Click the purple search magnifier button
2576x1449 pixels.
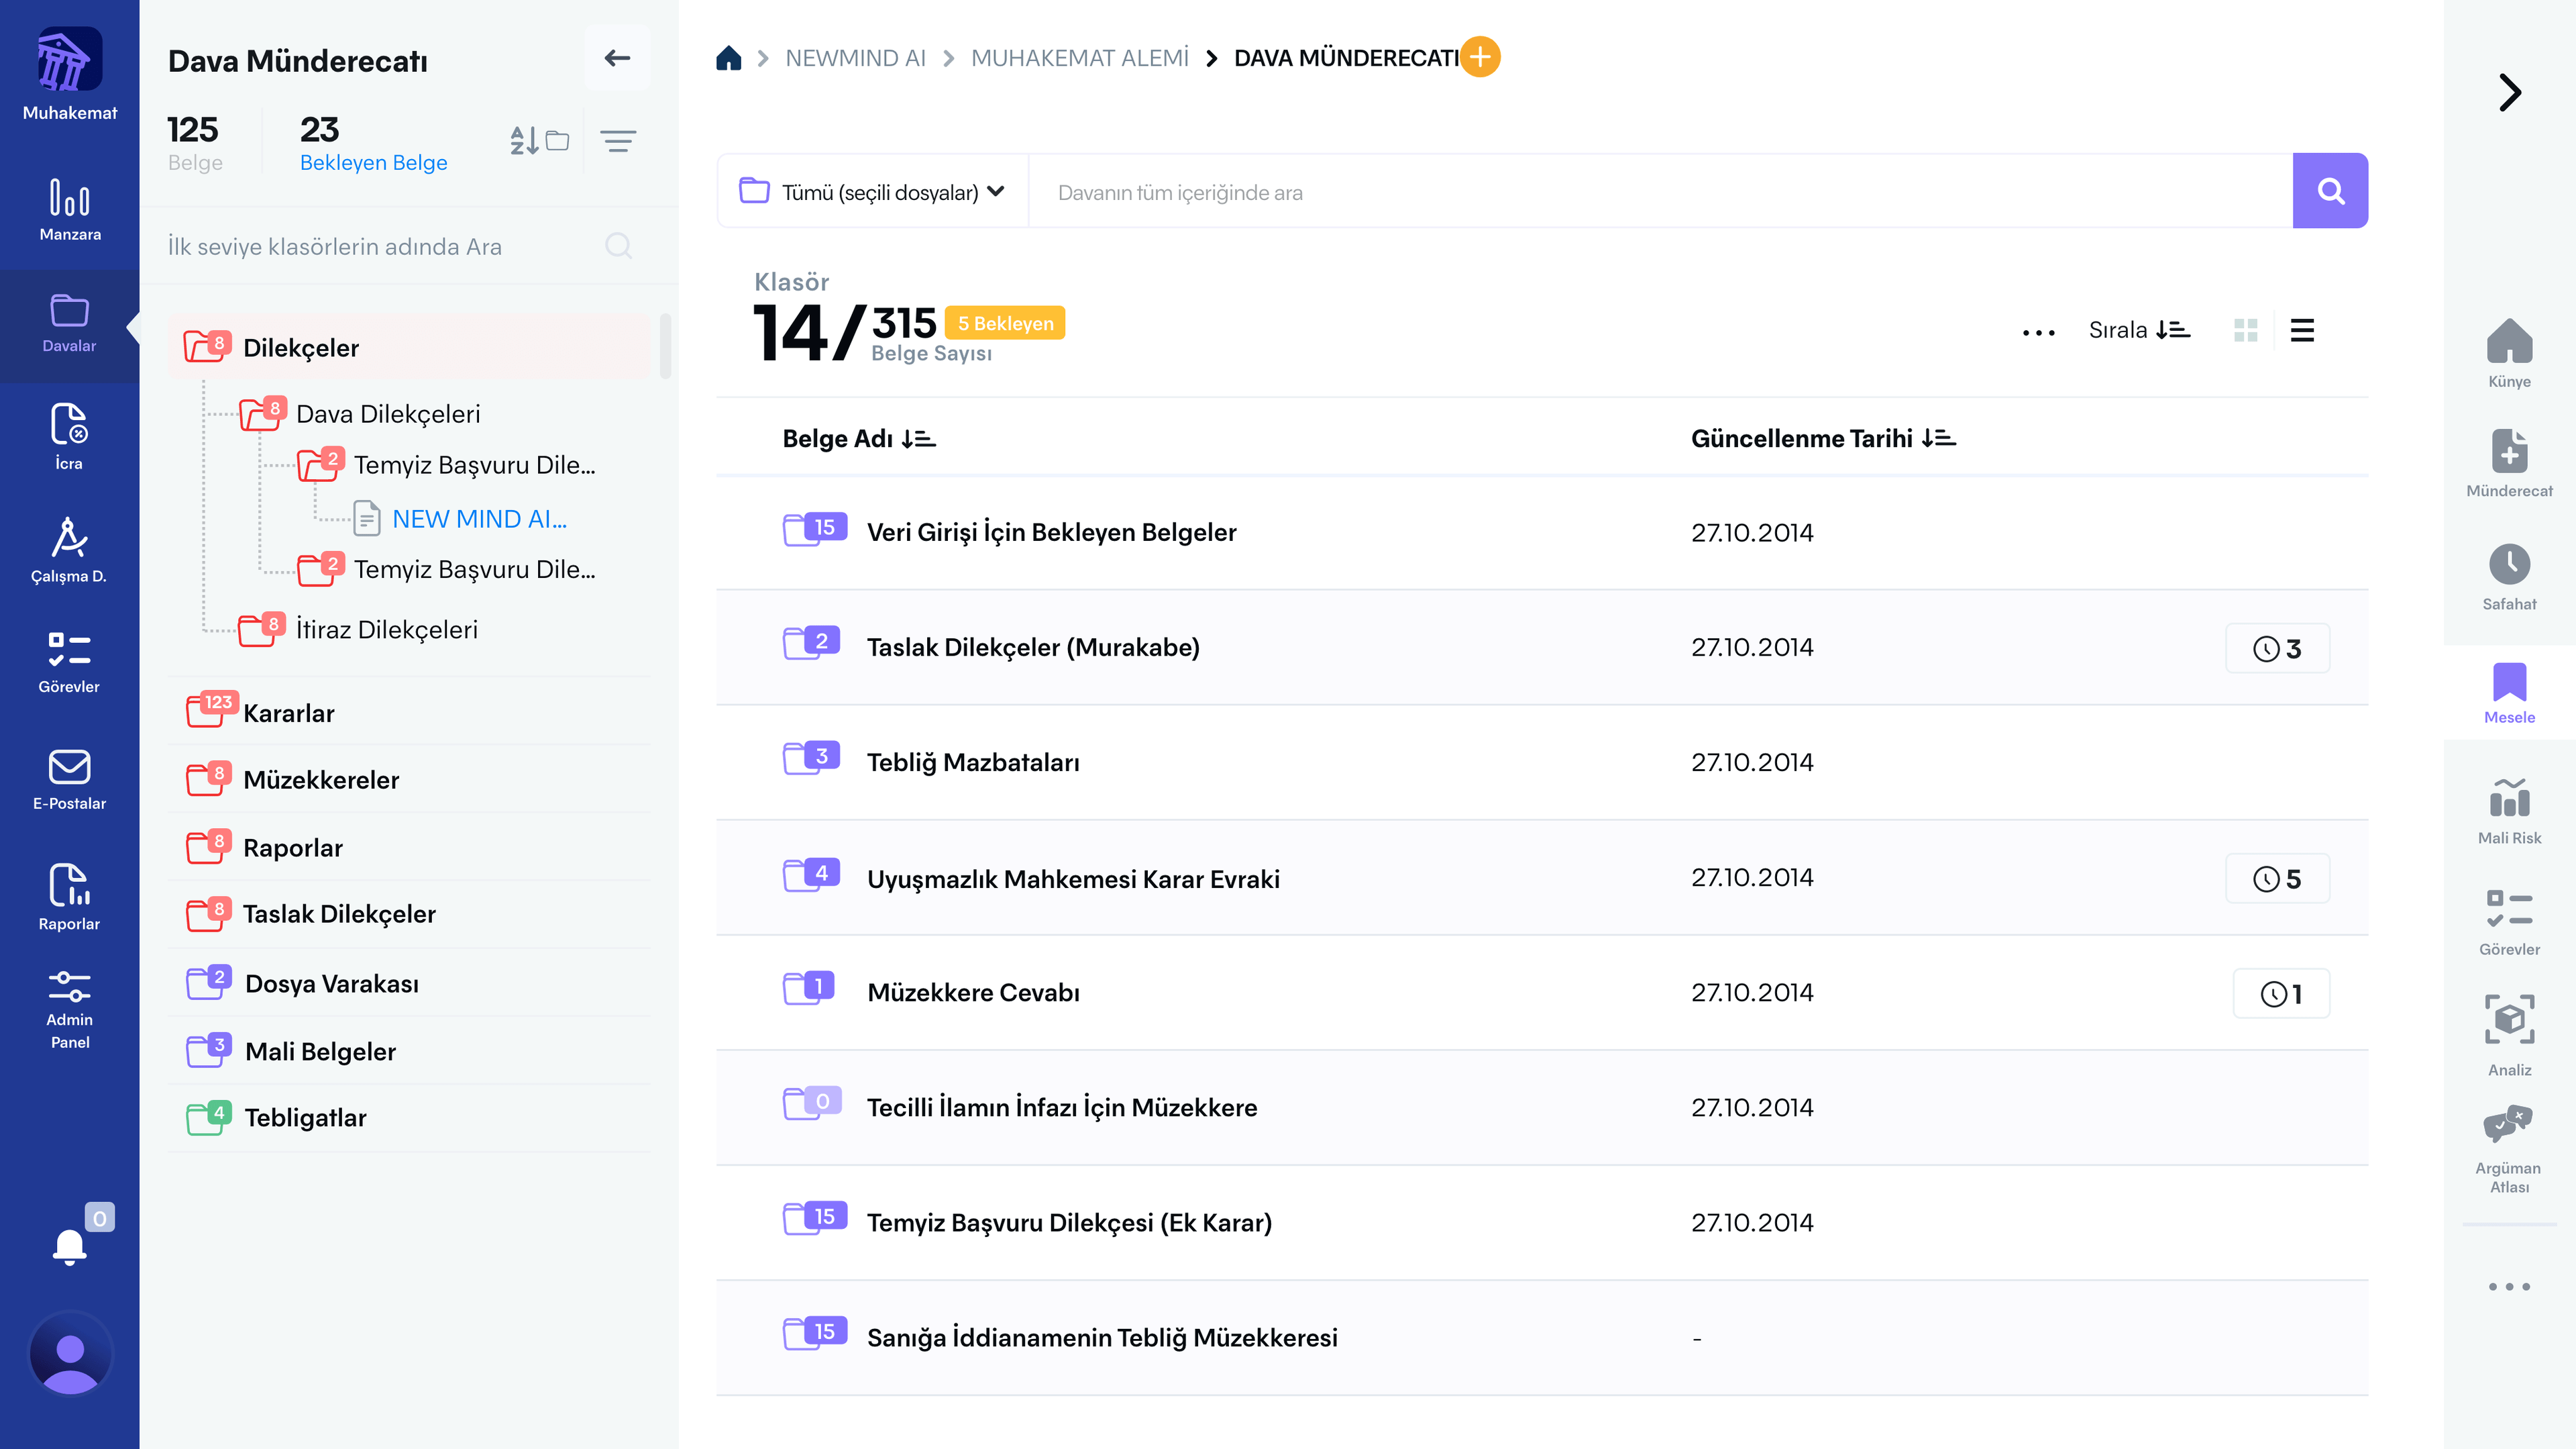point(2329,191)
